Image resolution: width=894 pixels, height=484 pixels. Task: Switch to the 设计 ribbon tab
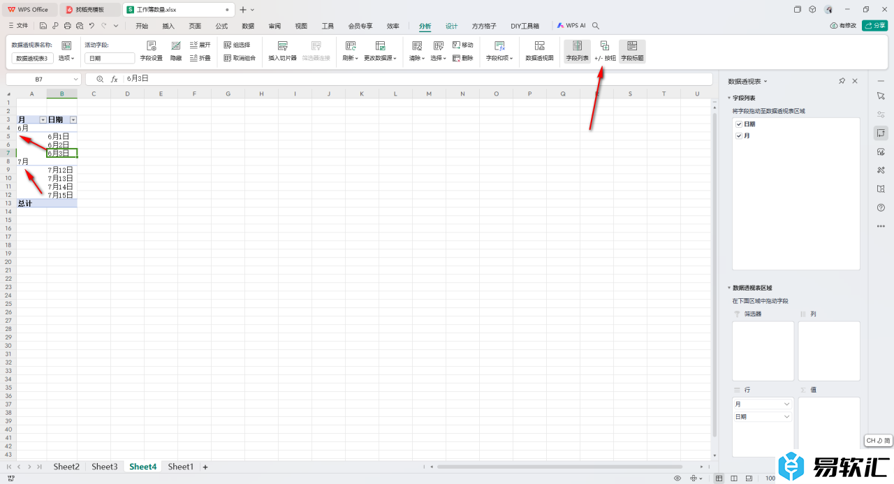452,26
